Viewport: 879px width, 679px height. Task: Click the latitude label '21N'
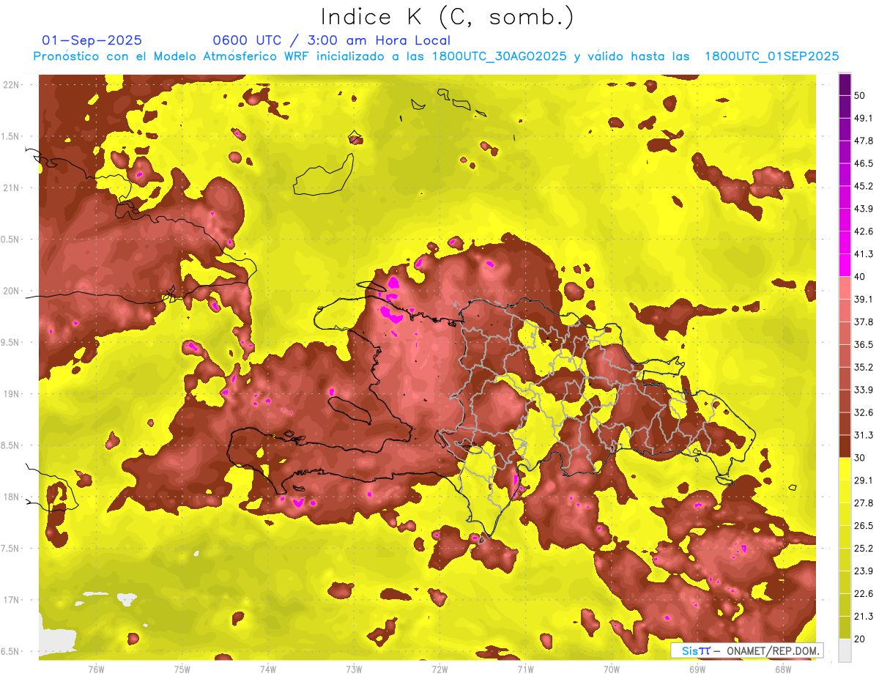tap(11, 188)
